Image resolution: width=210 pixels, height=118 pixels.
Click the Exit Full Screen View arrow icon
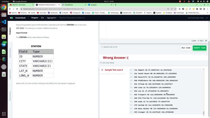pyautogui.click(x=207, y=18)
